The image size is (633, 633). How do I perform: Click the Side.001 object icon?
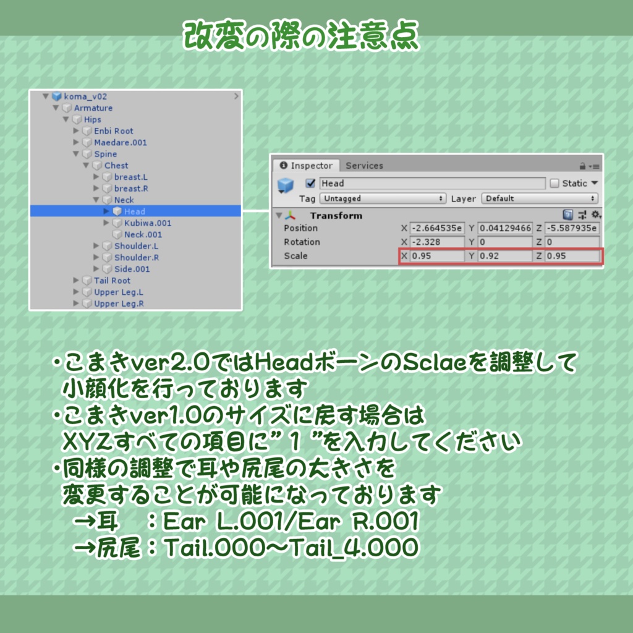pos(108,269)
